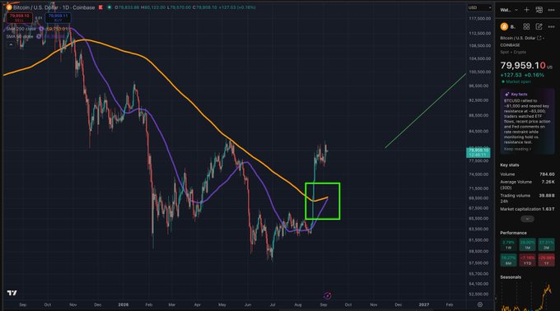Open the watchlist advanced view icon
Viewport: 560px width, 311px height.
[x=539, y=10]
